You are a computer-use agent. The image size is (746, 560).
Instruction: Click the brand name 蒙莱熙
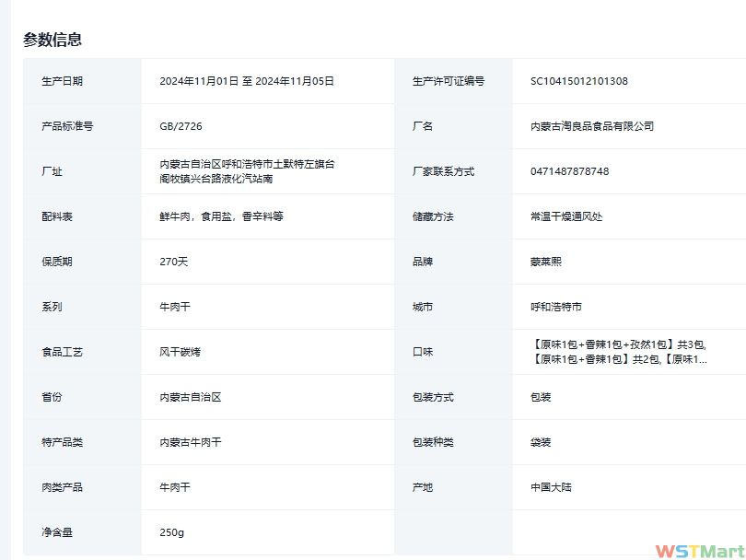point(546,262)
